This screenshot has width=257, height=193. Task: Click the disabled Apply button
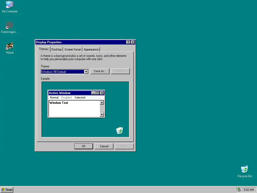[124, 146]
